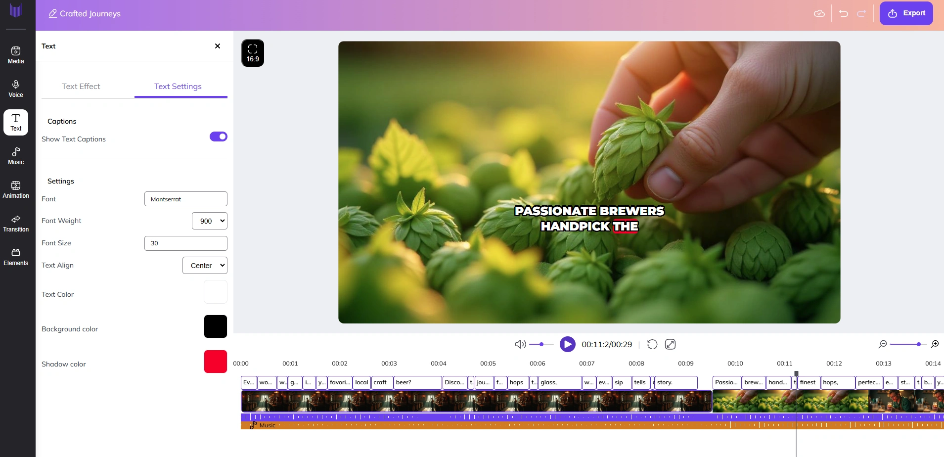Play the video preview
Image resolution: width=944 pixels, height=457 pixels.
[x=568, y=344]
